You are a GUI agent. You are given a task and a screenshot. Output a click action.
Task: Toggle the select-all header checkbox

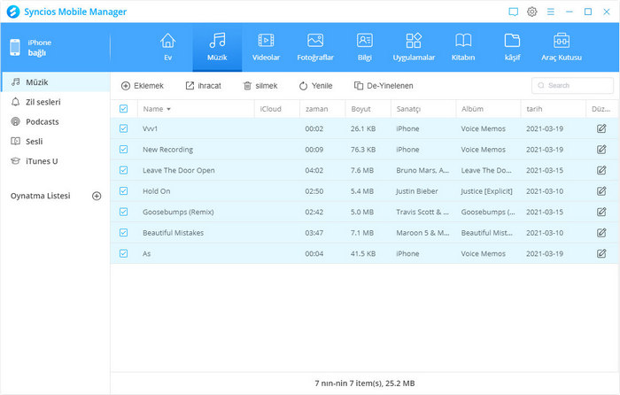[123, 109]
